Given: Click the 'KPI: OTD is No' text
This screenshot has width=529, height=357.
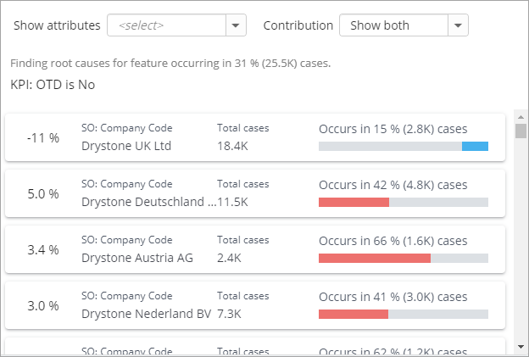Looking at the screenshot, I should [x=53, y=85].
